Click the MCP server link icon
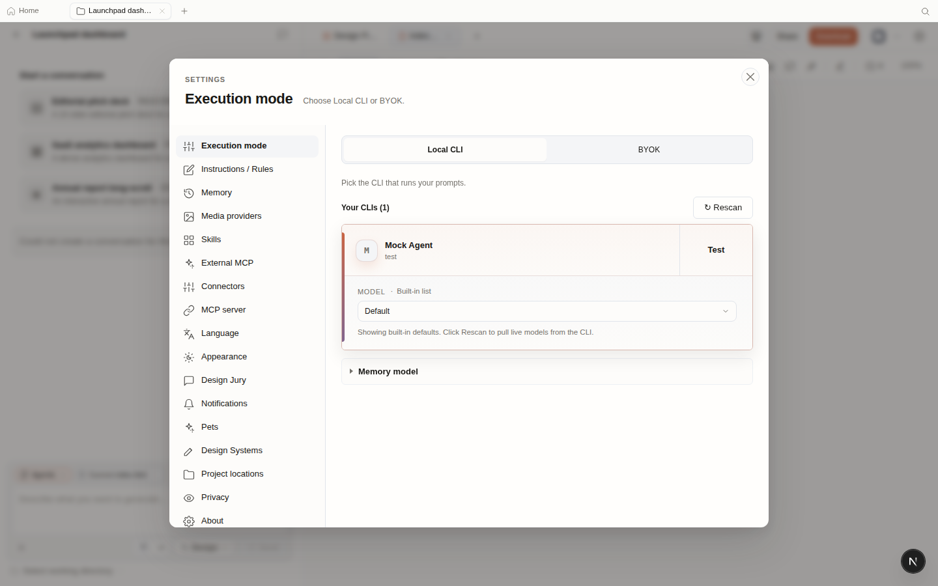938x586 pixels. (189, 311)
